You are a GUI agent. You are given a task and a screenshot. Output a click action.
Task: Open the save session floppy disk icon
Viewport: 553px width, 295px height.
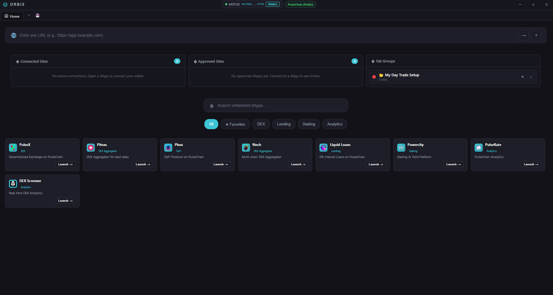pyautogui.click(x=38, y=15)
